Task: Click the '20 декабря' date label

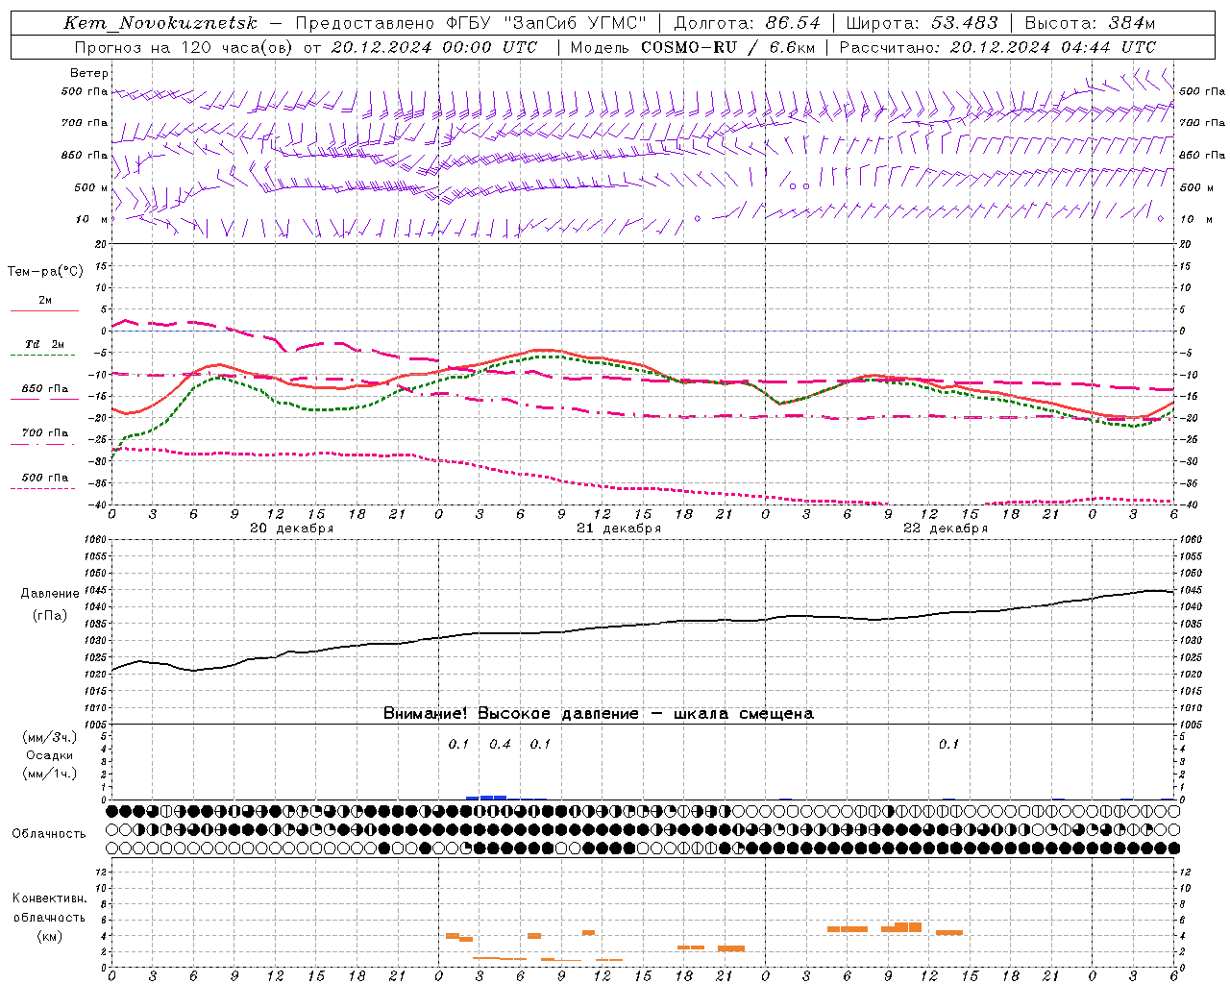Action: click(291, 529)
